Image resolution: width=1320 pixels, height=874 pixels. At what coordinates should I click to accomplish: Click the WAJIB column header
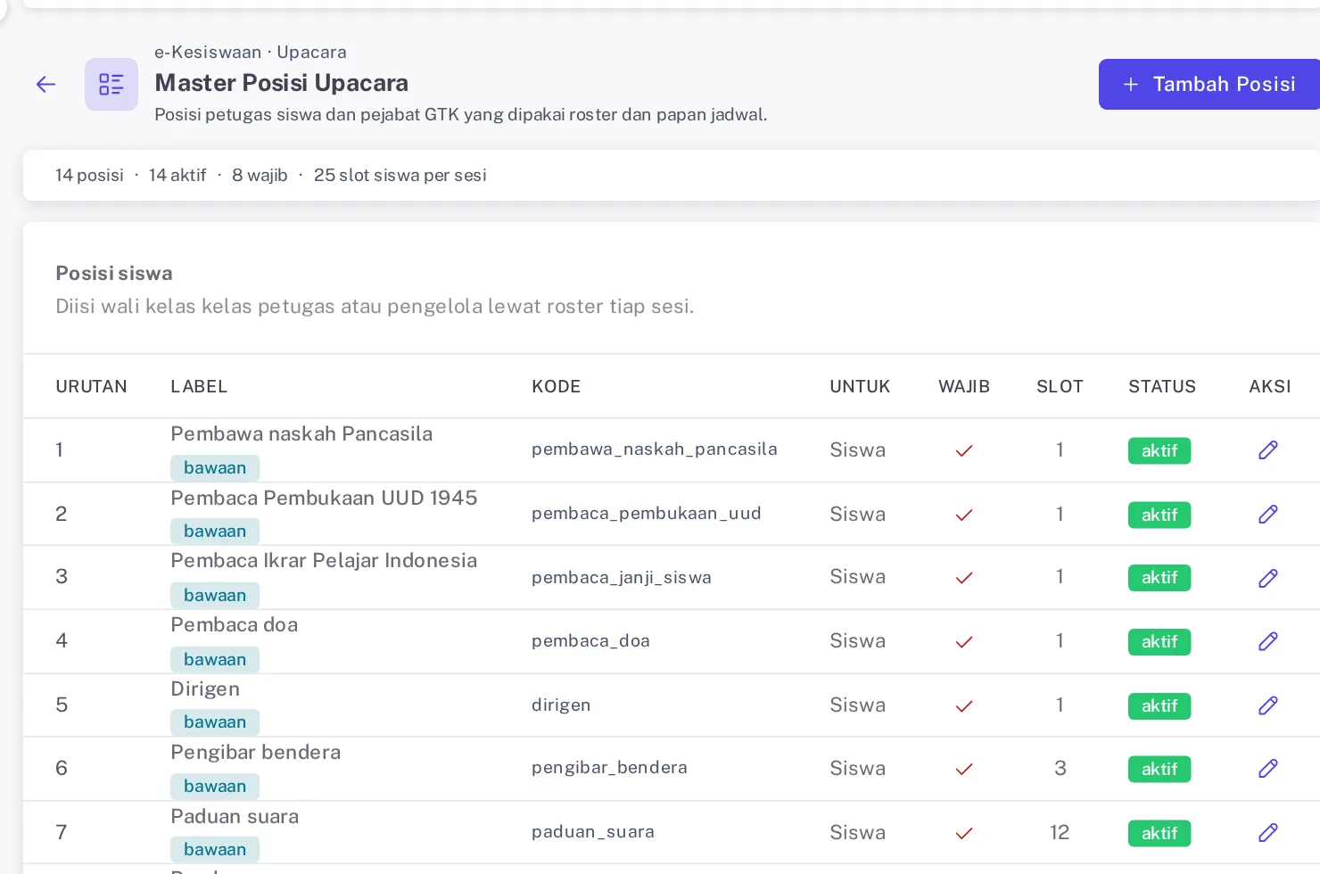tap(964, 386)
